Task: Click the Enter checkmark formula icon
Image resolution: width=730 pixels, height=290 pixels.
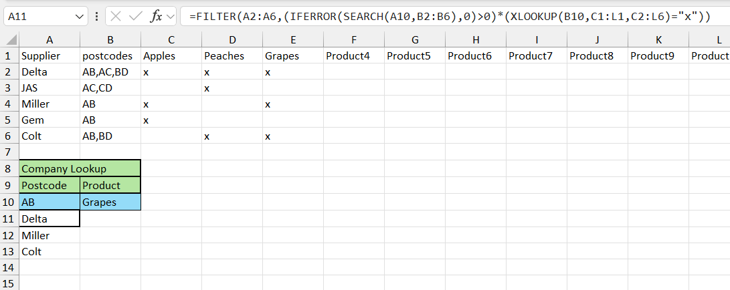Action: point(136,17)
